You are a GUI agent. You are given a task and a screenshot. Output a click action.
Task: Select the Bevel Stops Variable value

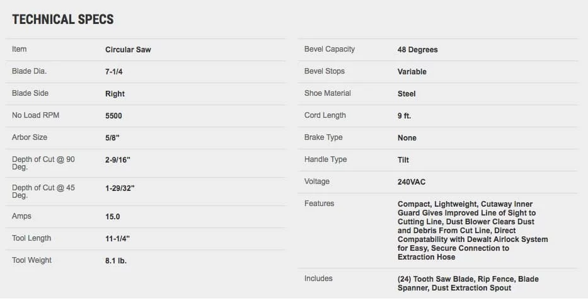412,72
